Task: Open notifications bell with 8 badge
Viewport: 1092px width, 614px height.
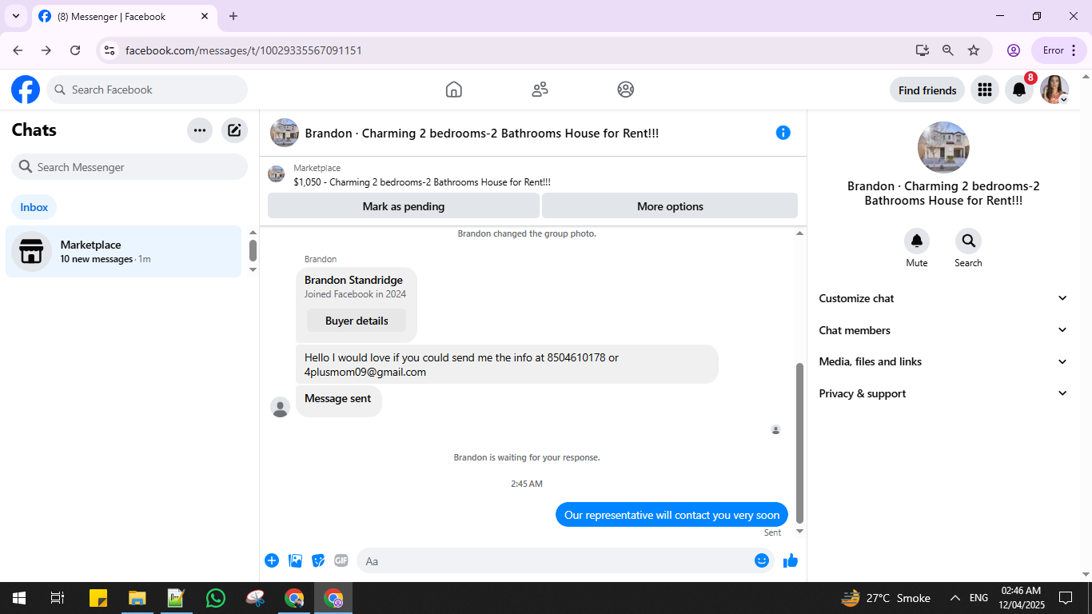Action: (x=1019, y=90)
